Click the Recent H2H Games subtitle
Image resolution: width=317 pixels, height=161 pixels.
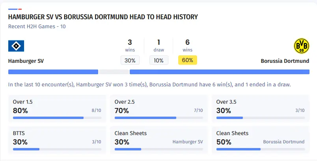coord(37,27)
